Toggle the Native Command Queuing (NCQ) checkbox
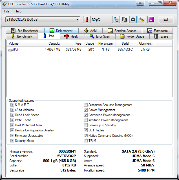Viewport: 179px width, 180px height. coord(86,136)
